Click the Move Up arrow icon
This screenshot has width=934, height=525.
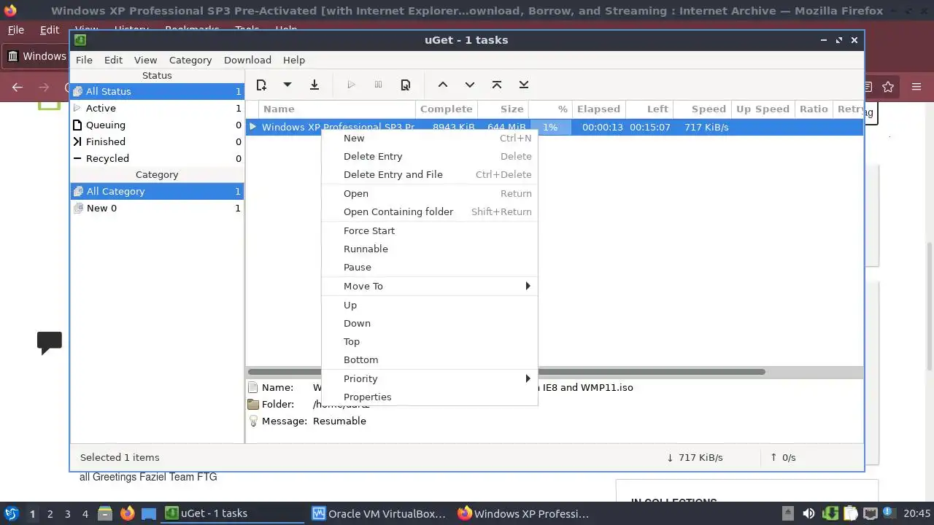(443, 85)
